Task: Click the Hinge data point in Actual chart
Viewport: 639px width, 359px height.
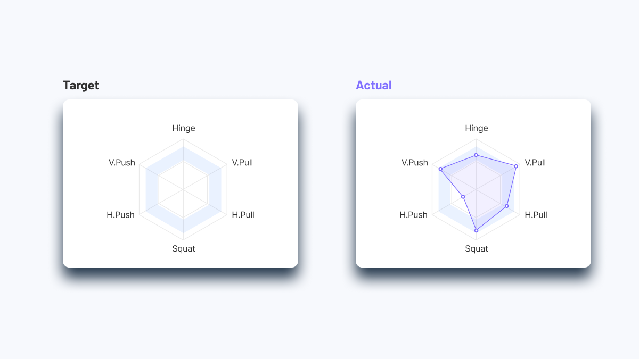Action: pyautogui.click(x=477, y=155)
